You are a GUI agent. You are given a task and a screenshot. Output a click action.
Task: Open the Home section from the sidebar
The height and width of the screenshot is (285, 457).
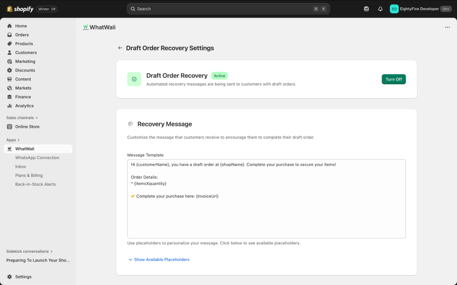tap(21, 26)
